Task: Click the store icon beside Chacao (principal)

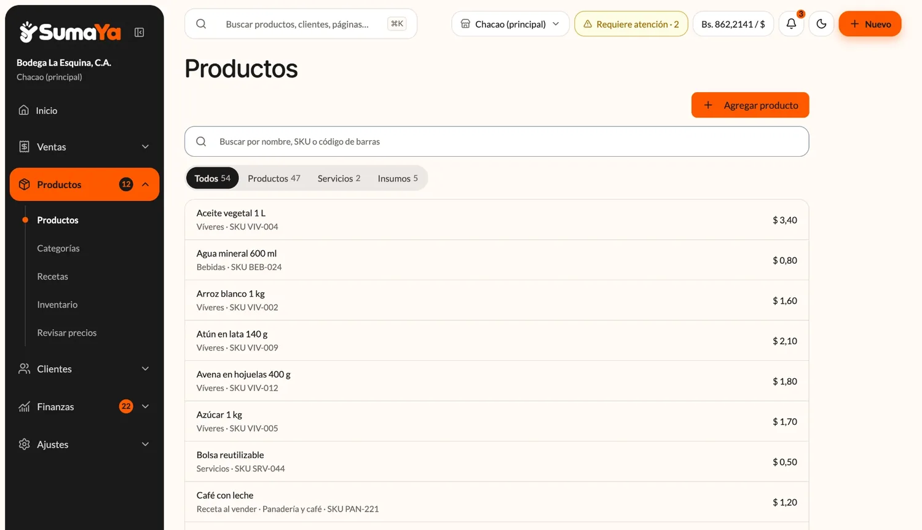Action: [x=465, y=24]
